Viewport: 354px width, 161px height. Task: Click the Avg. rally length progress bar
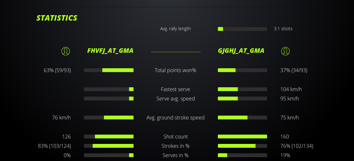242,29
